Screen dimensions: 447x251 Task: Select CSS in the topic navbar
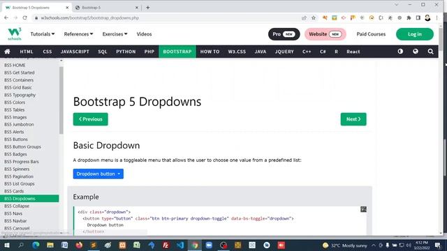click(47, 52)
